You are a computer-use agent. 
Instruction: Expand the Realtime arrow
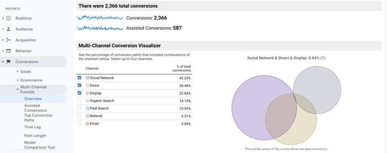tap(3, 18)
